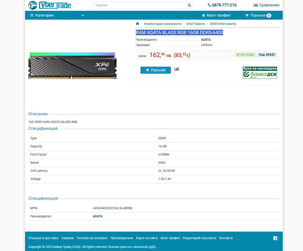
Task: Select the Capacity 16 GB value
Action: (162, 146)
